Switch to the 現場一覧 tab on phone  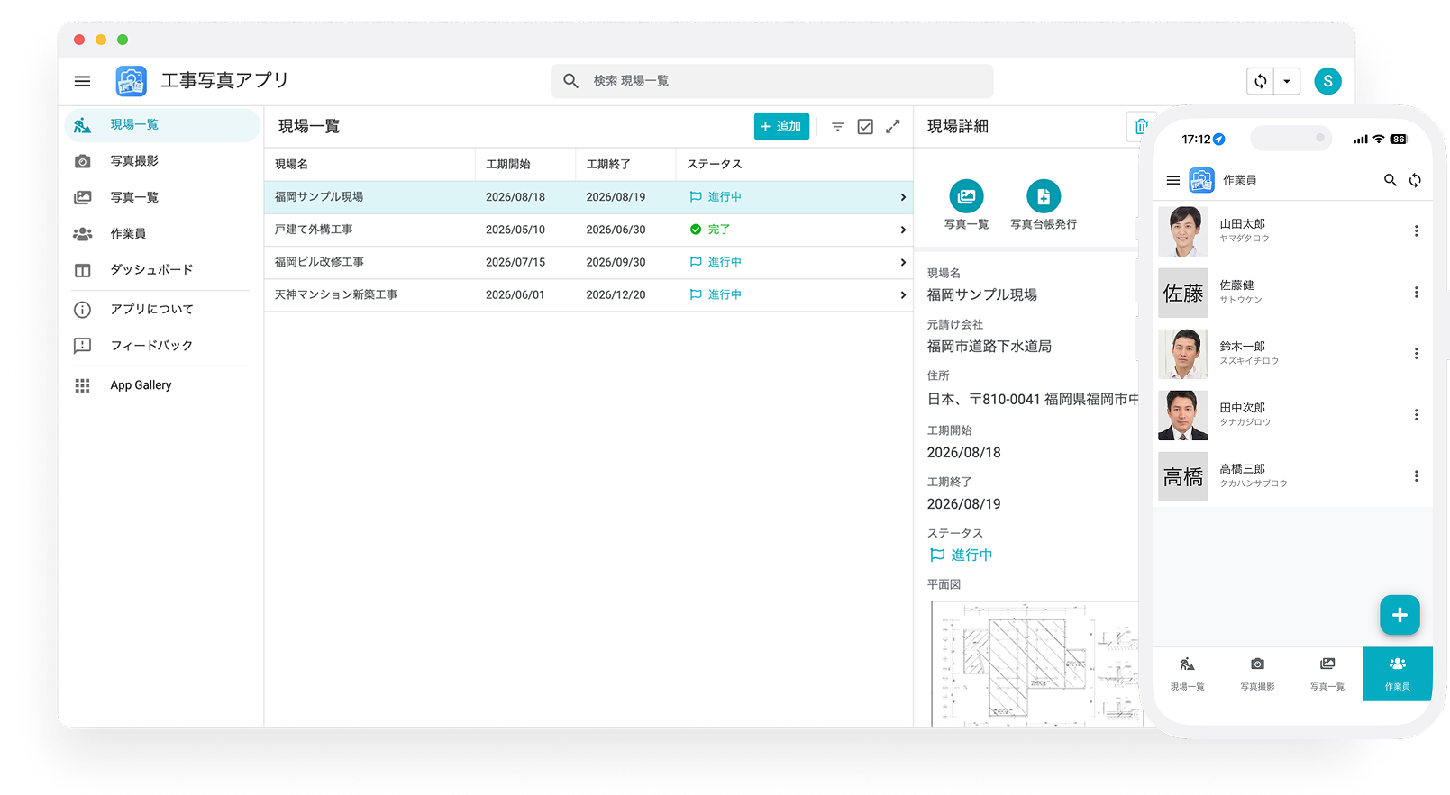[1188, 673]
